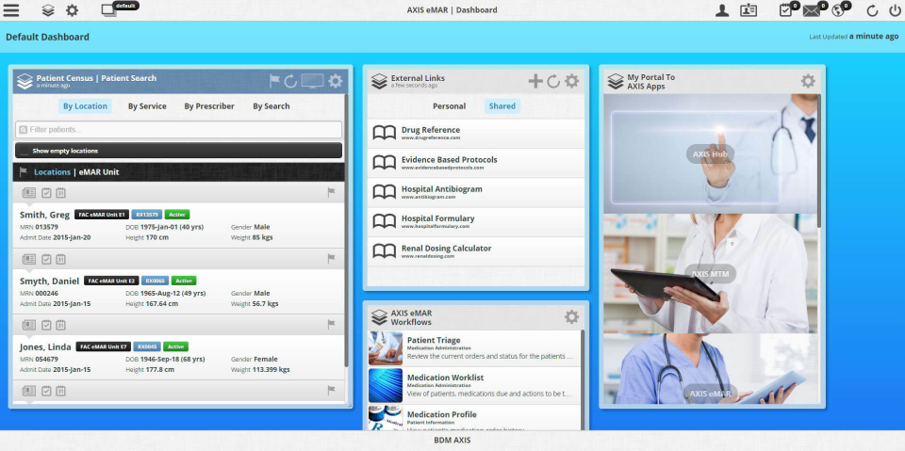Screen dimensions: 905x451
Task: Click checklist icon above Smyth, Daniel
Action: [46, 259]
